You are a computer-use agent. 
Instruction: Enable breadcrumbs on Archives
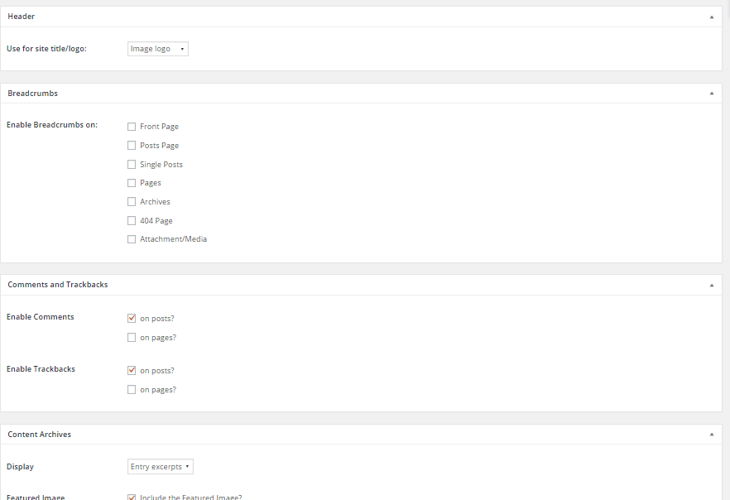click(132, 202)
